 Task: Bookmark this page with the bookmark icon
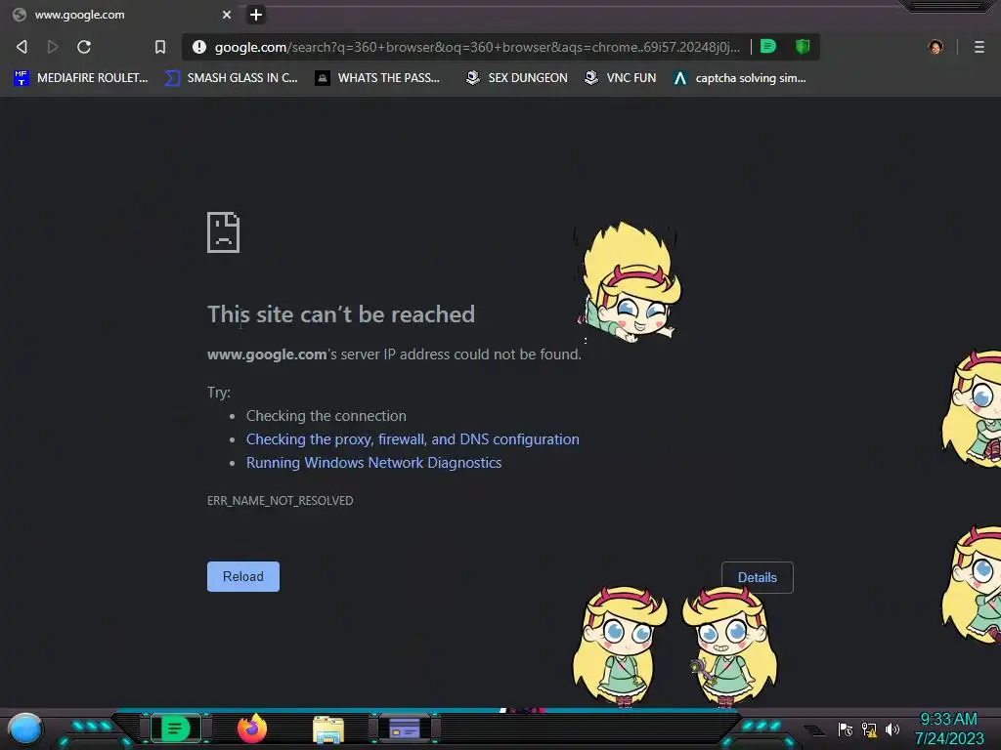(160, 47)
